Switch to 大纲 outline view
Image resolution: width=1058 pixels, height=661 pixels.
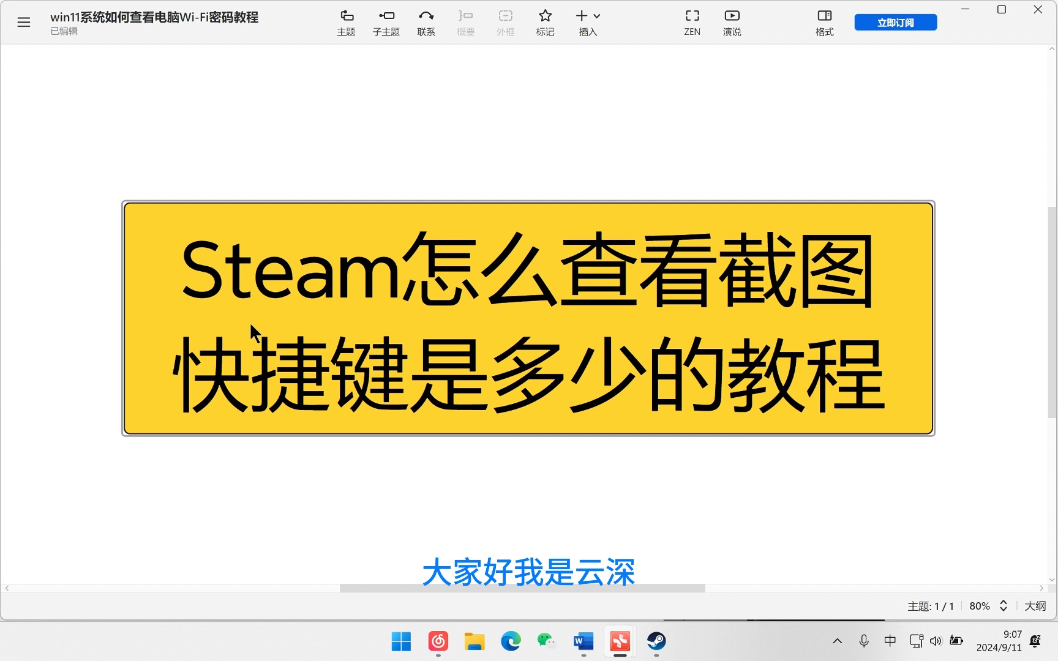pyautogui.click(x=1035, y=606)
